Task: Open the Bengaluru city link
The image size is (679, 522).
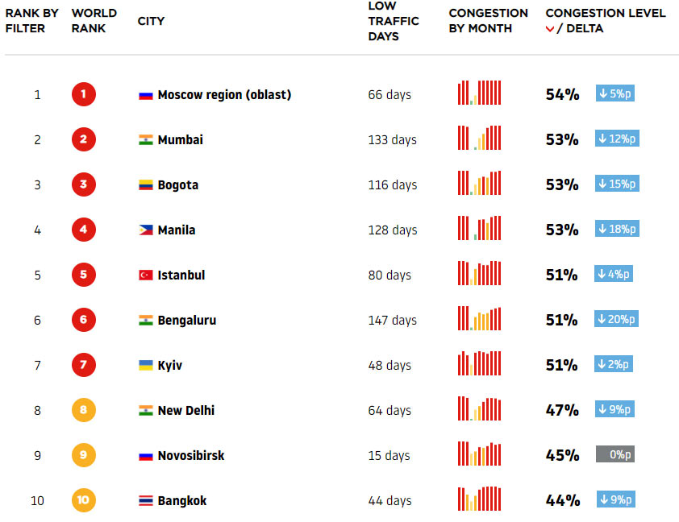Action: pos(186,321)
